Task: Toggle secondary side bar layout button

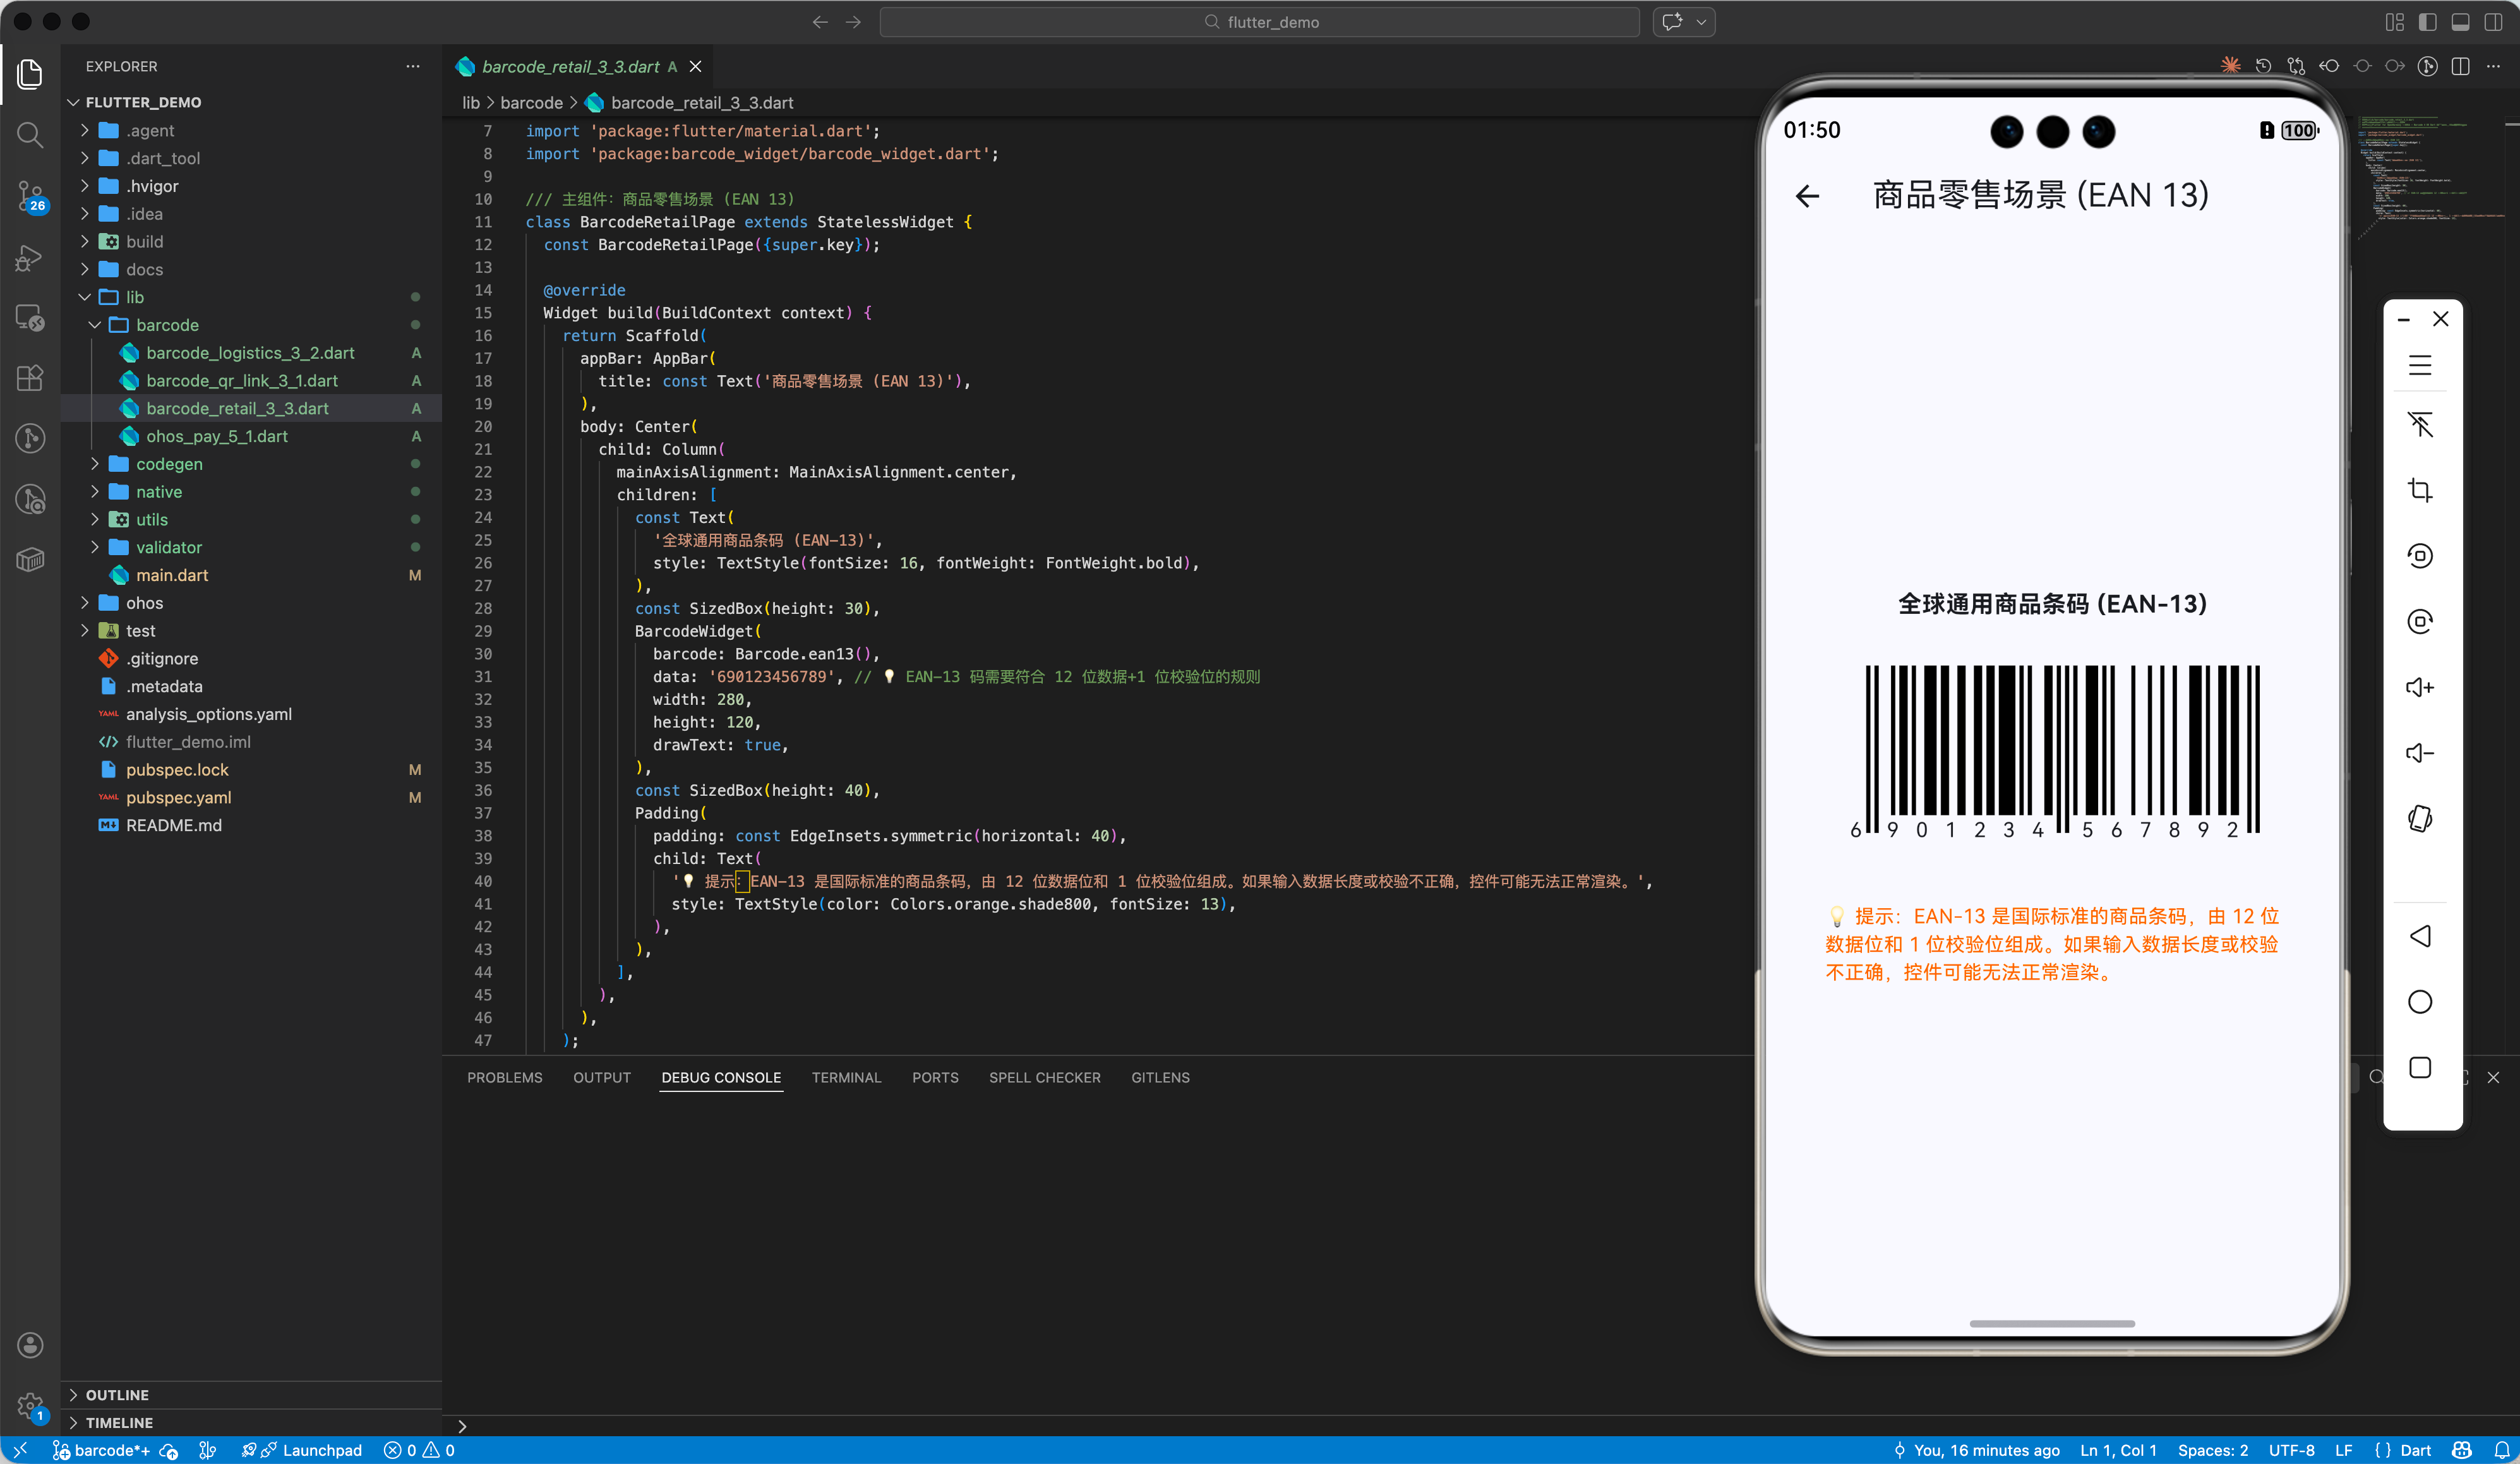Action: pyautogui.click(x=2493, y=22)
